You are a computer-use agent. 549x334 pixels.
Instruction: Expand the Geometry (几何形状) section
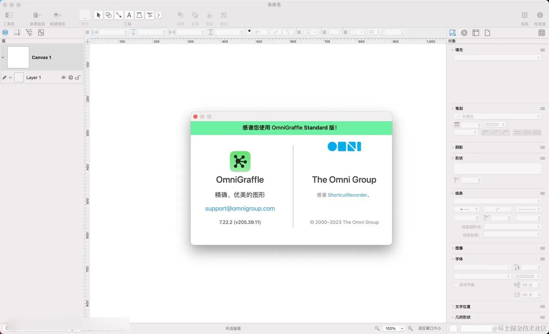click(453, 317)
